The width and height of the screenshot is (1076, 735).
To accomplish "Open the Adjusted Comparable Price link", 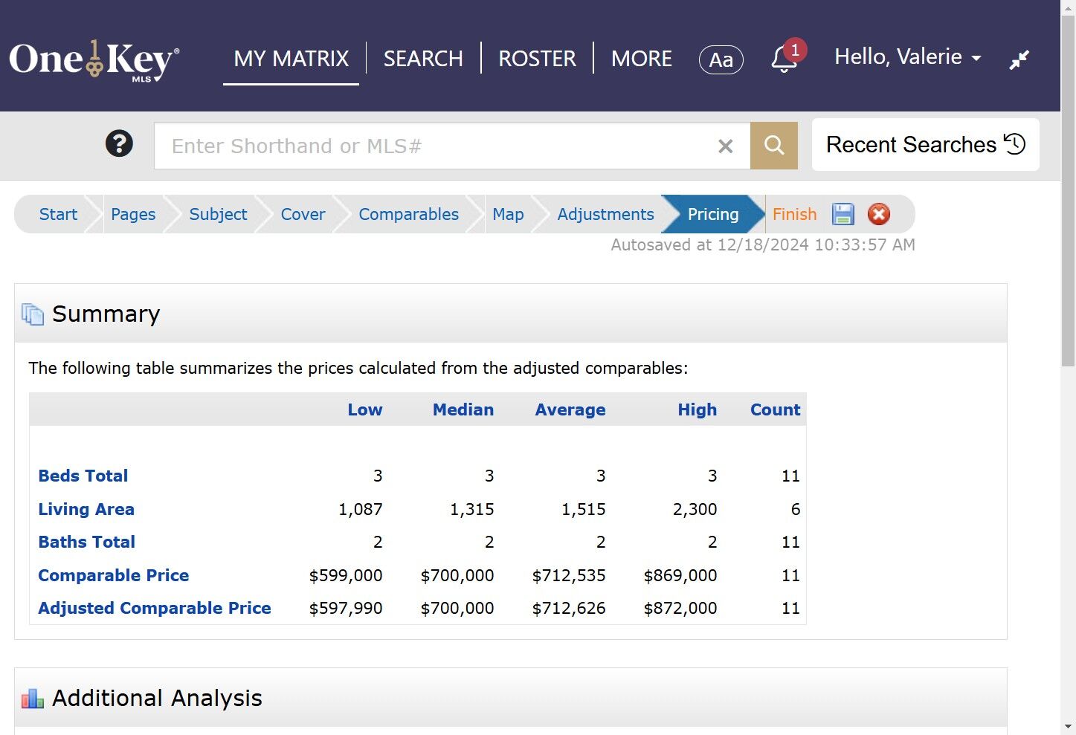I will tap(154, 608).
